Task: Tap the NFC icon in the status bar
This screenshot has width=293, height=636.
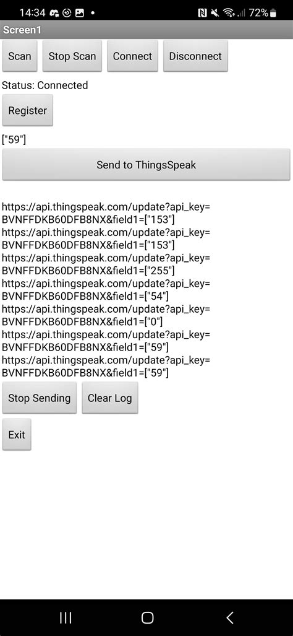Action: 203,13
